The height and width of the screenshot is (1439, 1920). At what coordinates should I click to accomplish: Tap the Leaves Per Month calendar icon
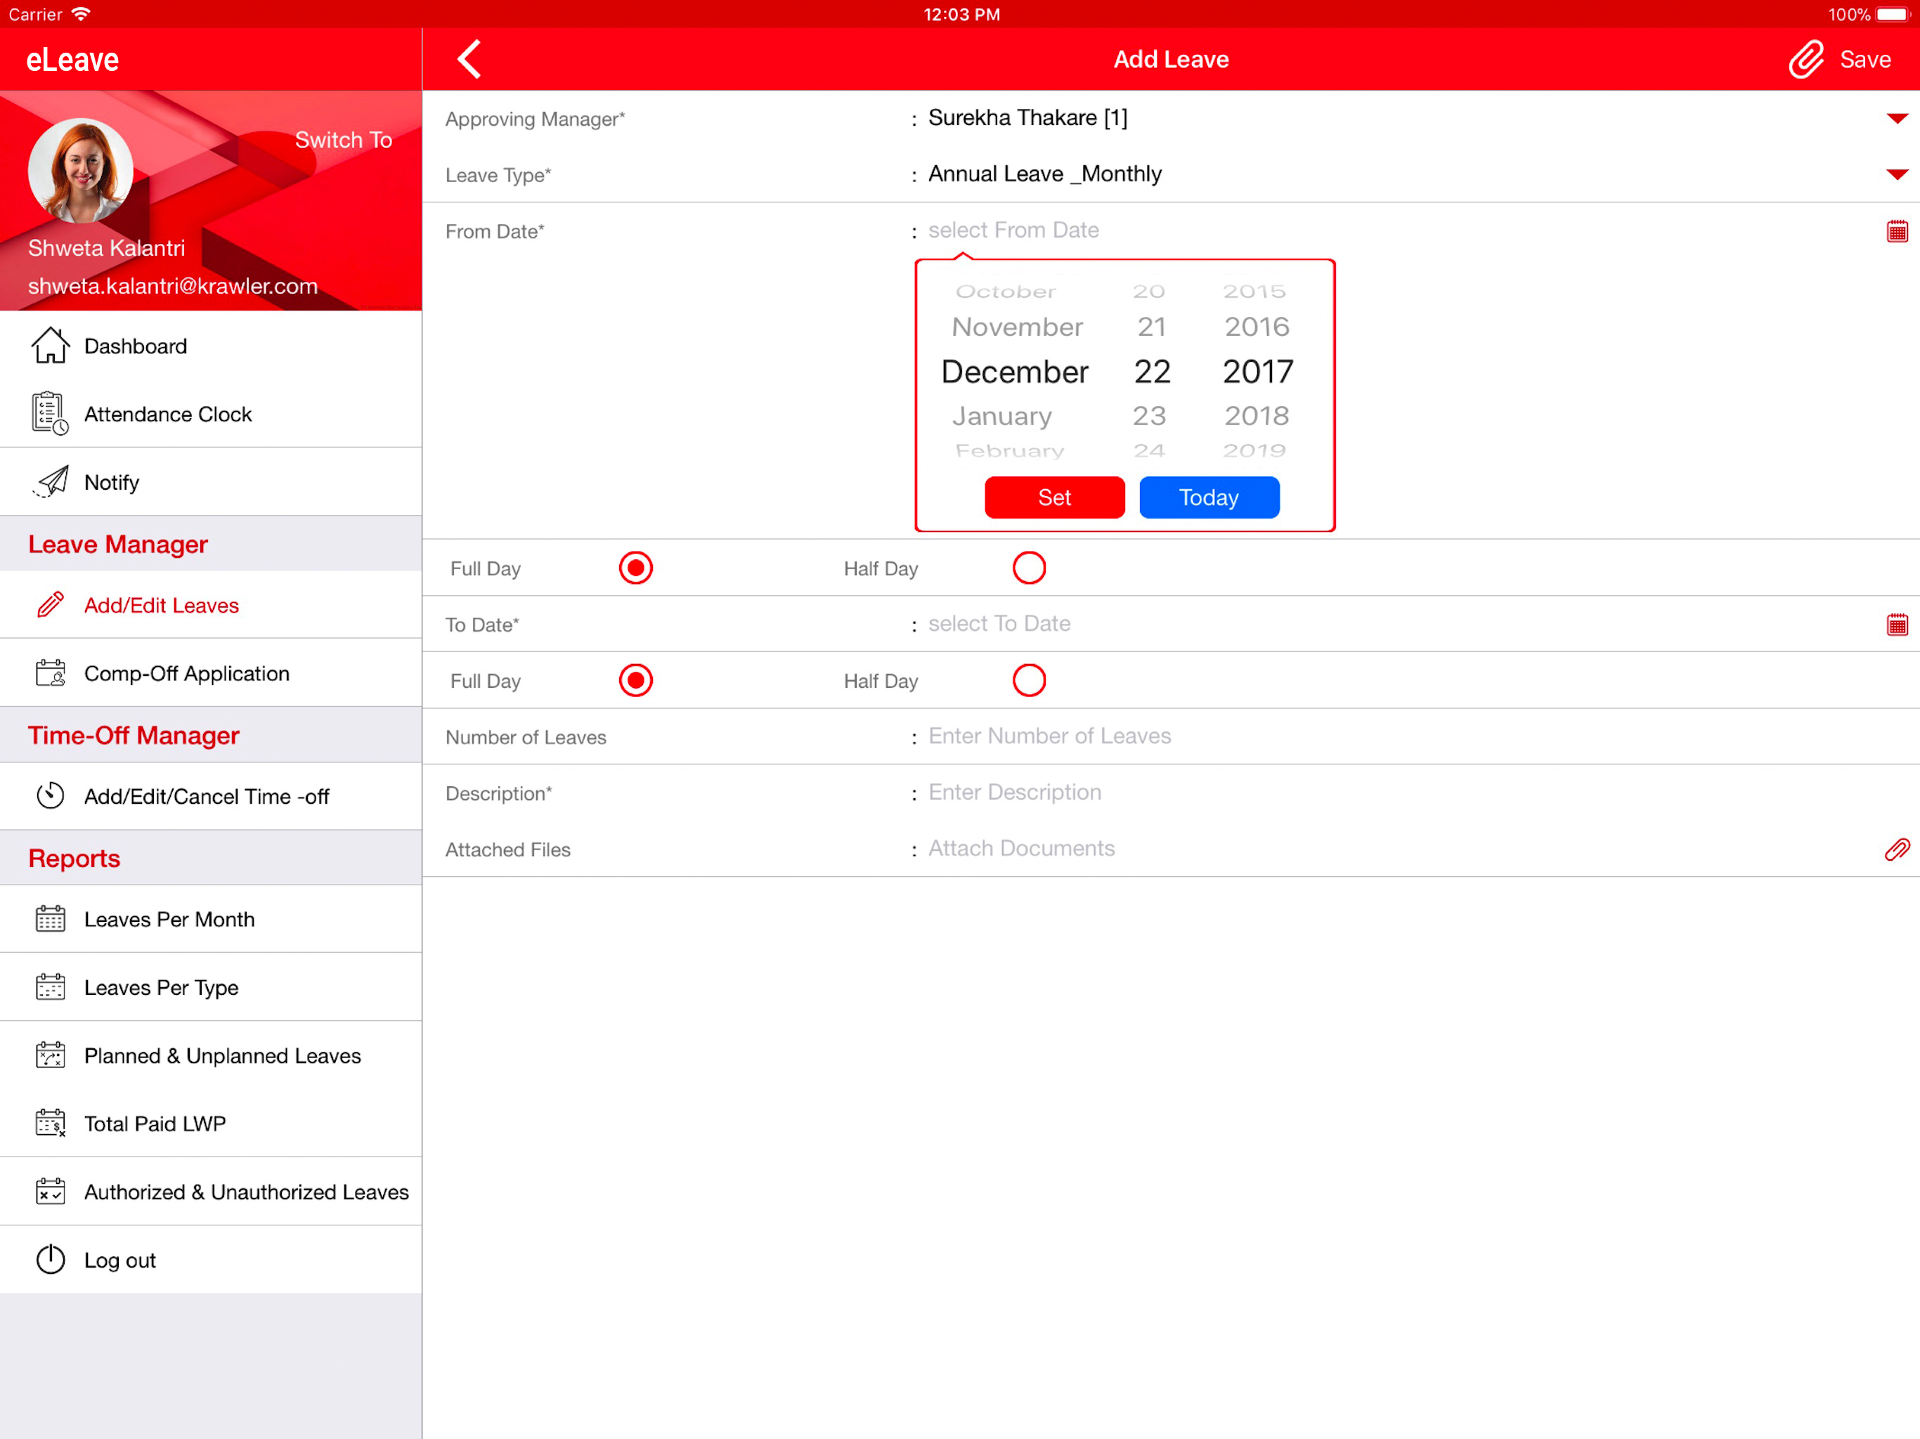pyautogui.click(x=51, y=919)
